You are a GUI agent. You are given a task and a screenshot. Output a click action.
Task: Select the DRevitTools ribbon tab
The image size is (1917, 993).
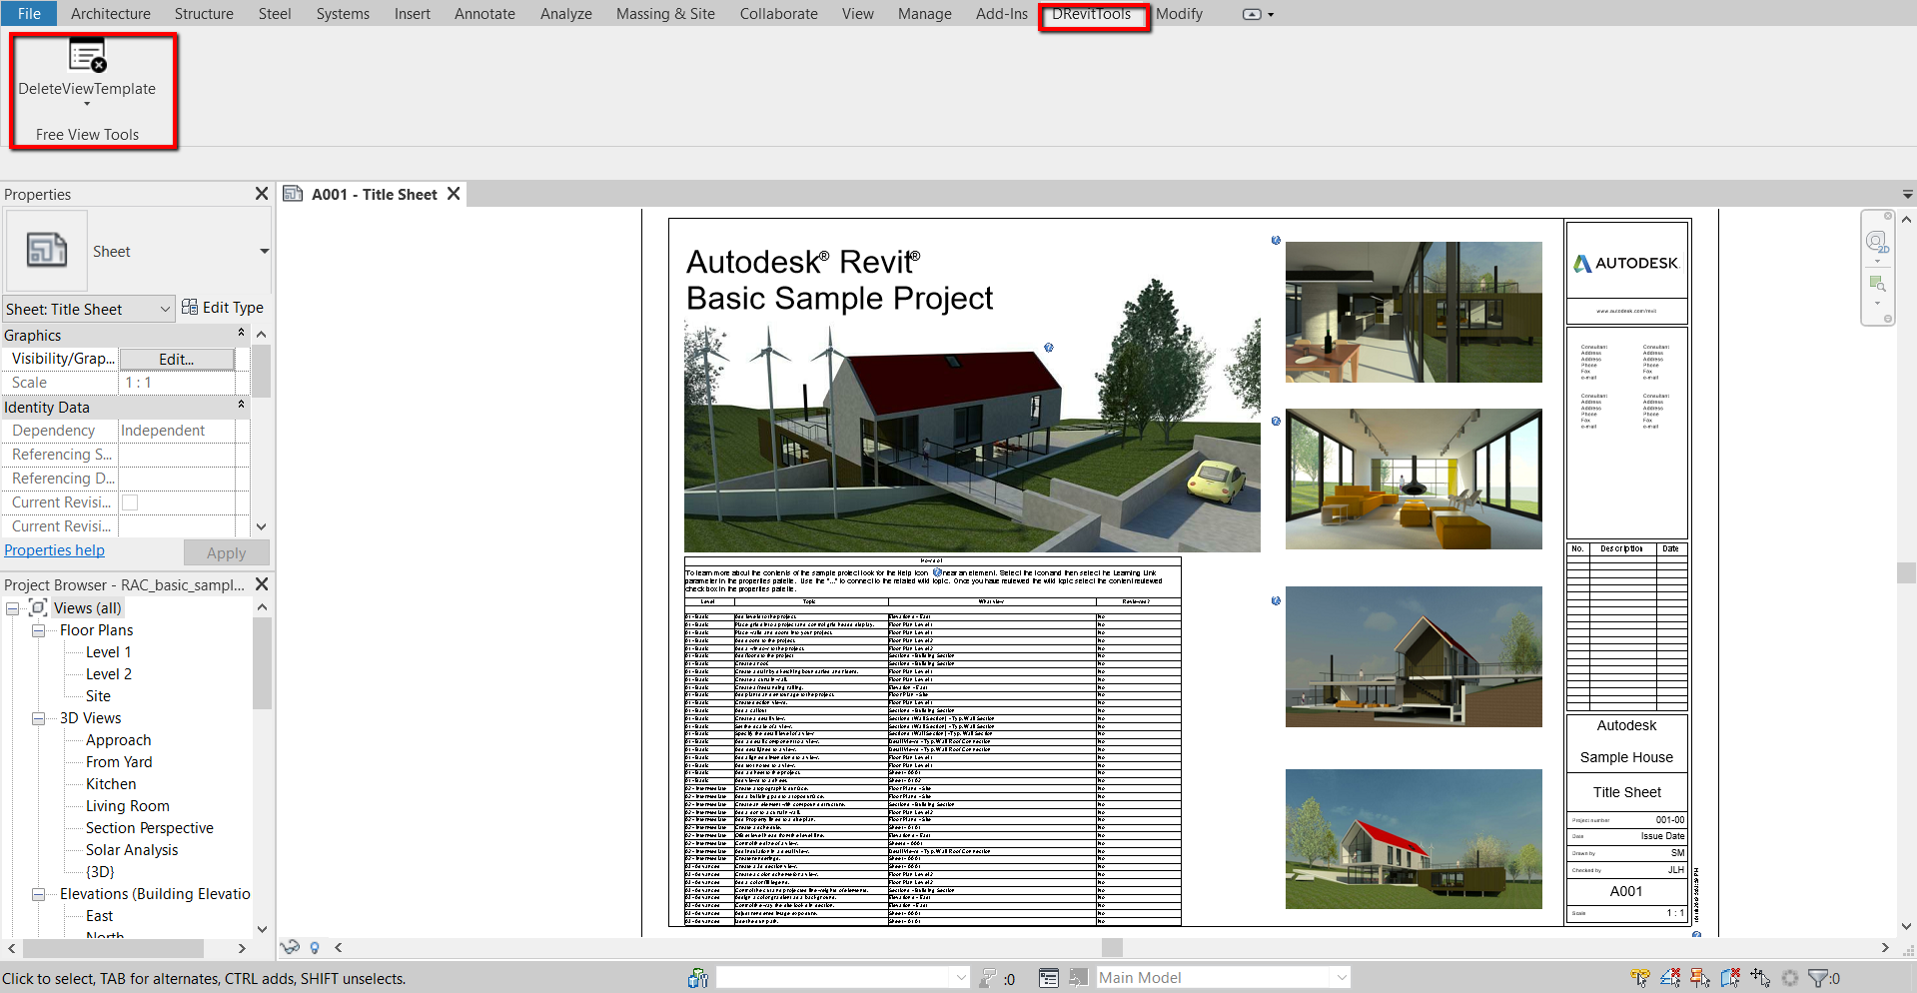(x=1092, y=14)
